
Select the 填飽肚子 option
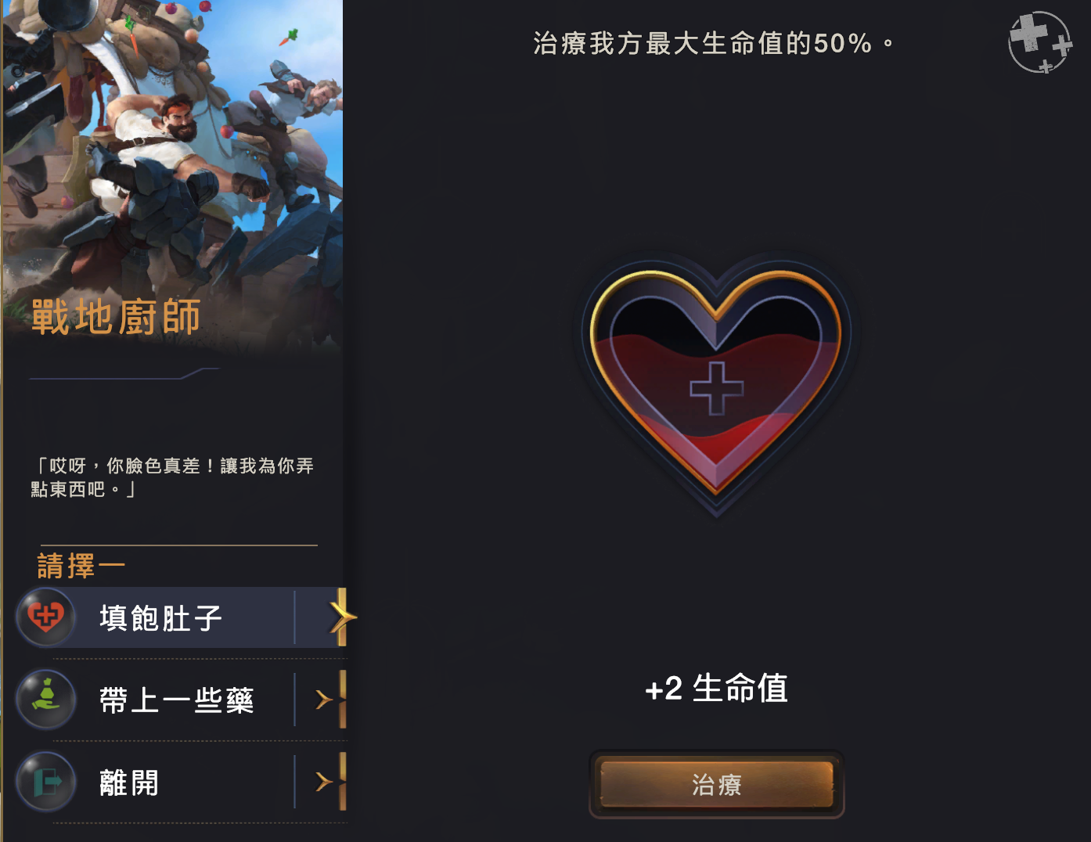pyautogui.click(x=182, y=617)
